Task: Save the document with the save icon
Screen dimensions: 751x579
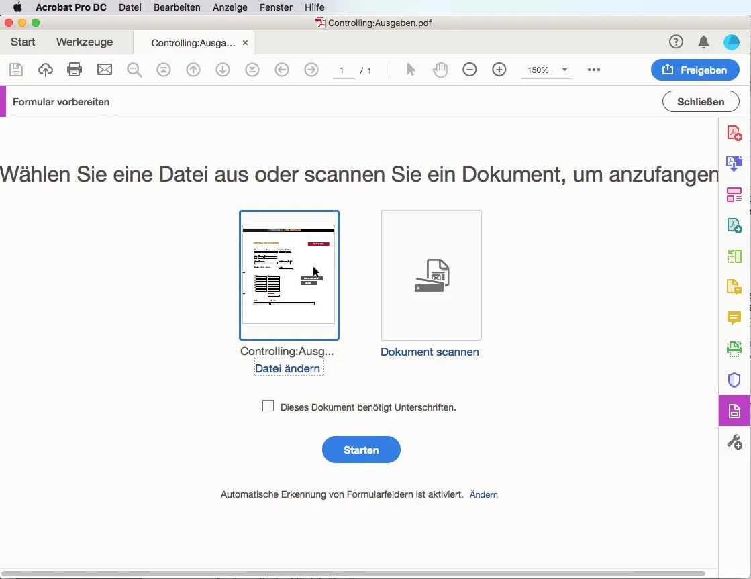Action: (x=16, y=70)
